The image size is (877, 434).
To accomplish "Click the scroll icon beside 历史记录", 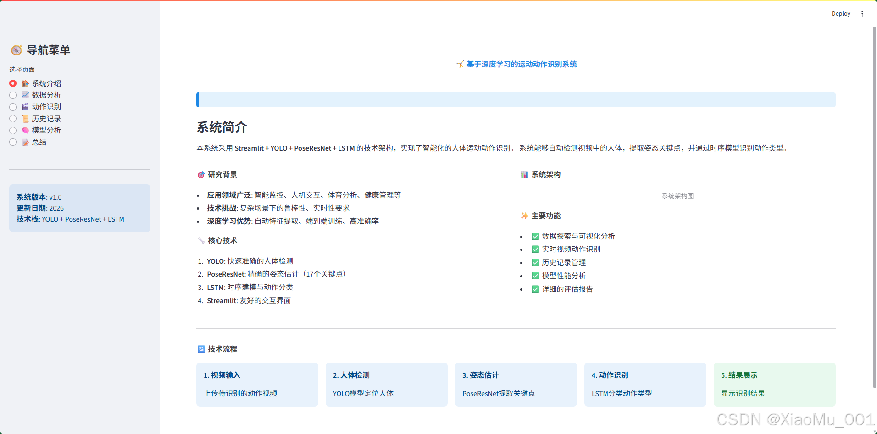I will [25, 119].
